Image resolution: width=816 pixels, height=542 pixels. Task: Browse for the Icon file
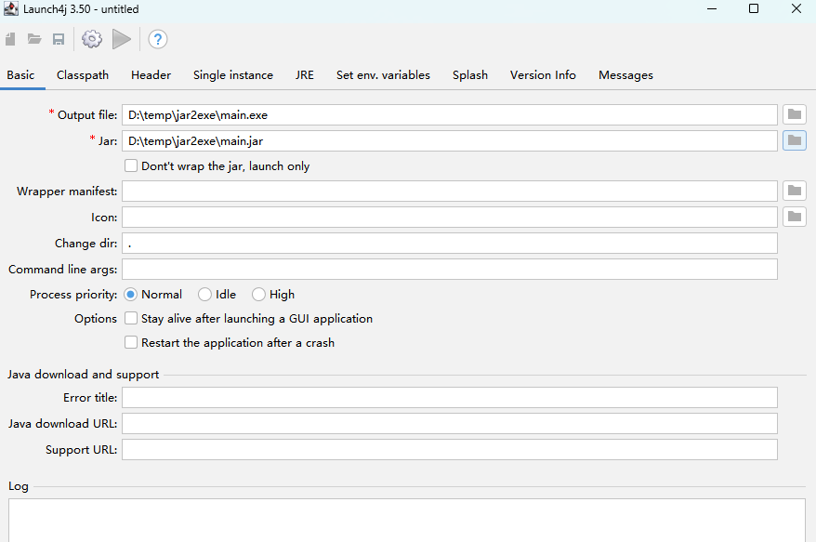[794, 217]
